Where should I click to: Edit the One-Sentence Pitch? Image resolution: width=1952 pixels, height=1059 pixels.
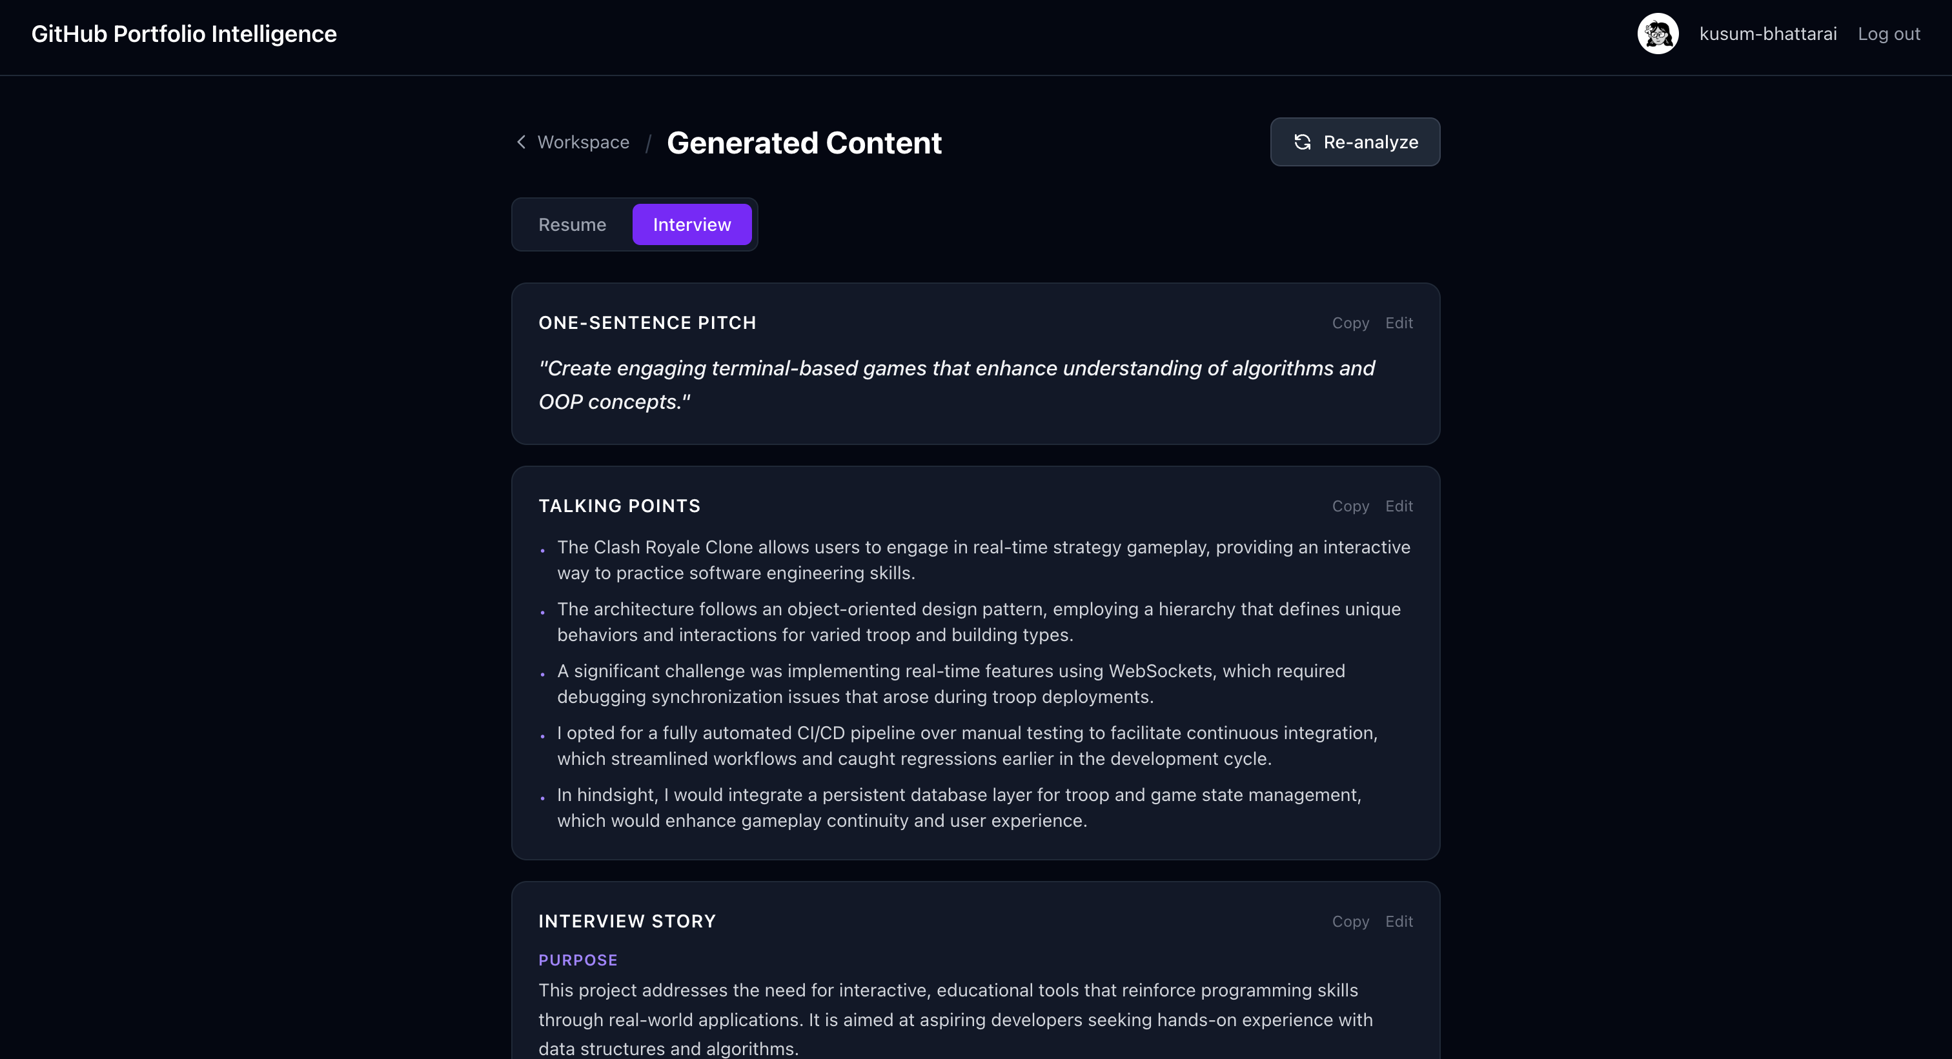[1399, 322]
